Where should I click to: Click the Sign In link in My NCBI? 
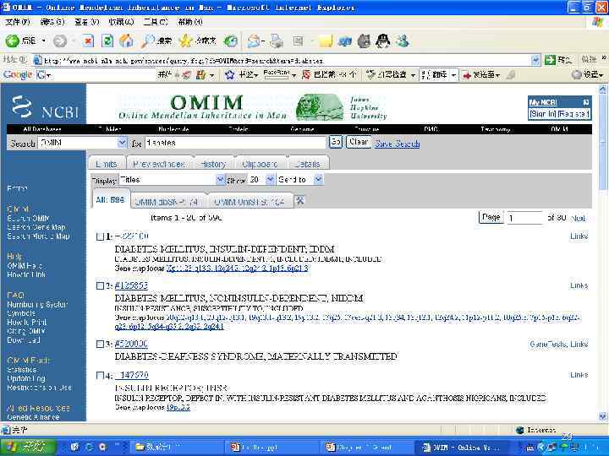point(543,114)
